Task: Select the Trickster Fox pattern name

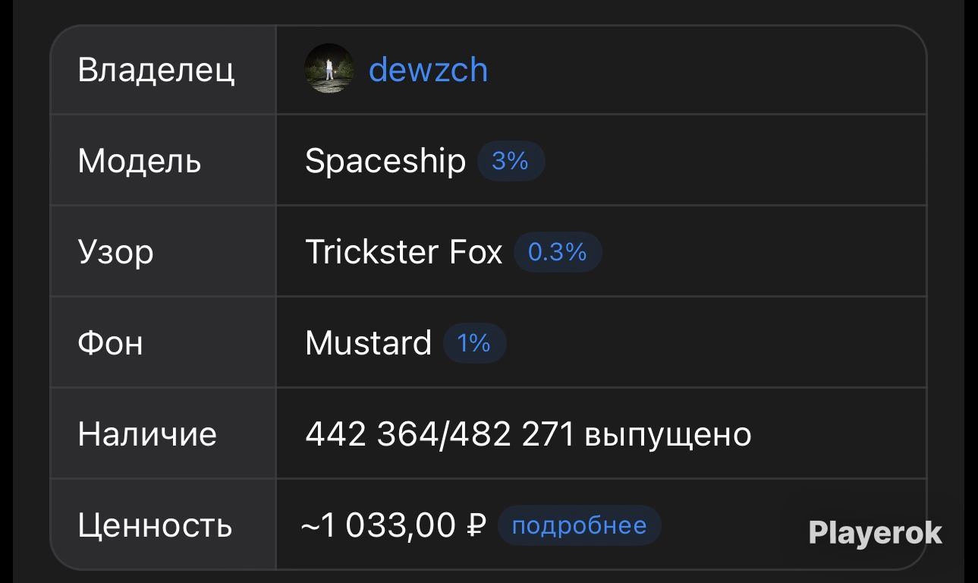Action: coord(404,252)
